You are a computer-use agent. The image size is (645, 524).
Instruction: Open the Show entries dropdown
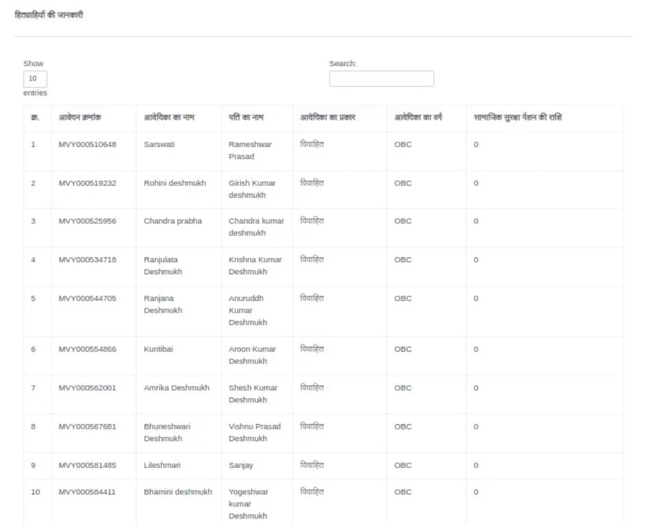[x=35, y=78]
